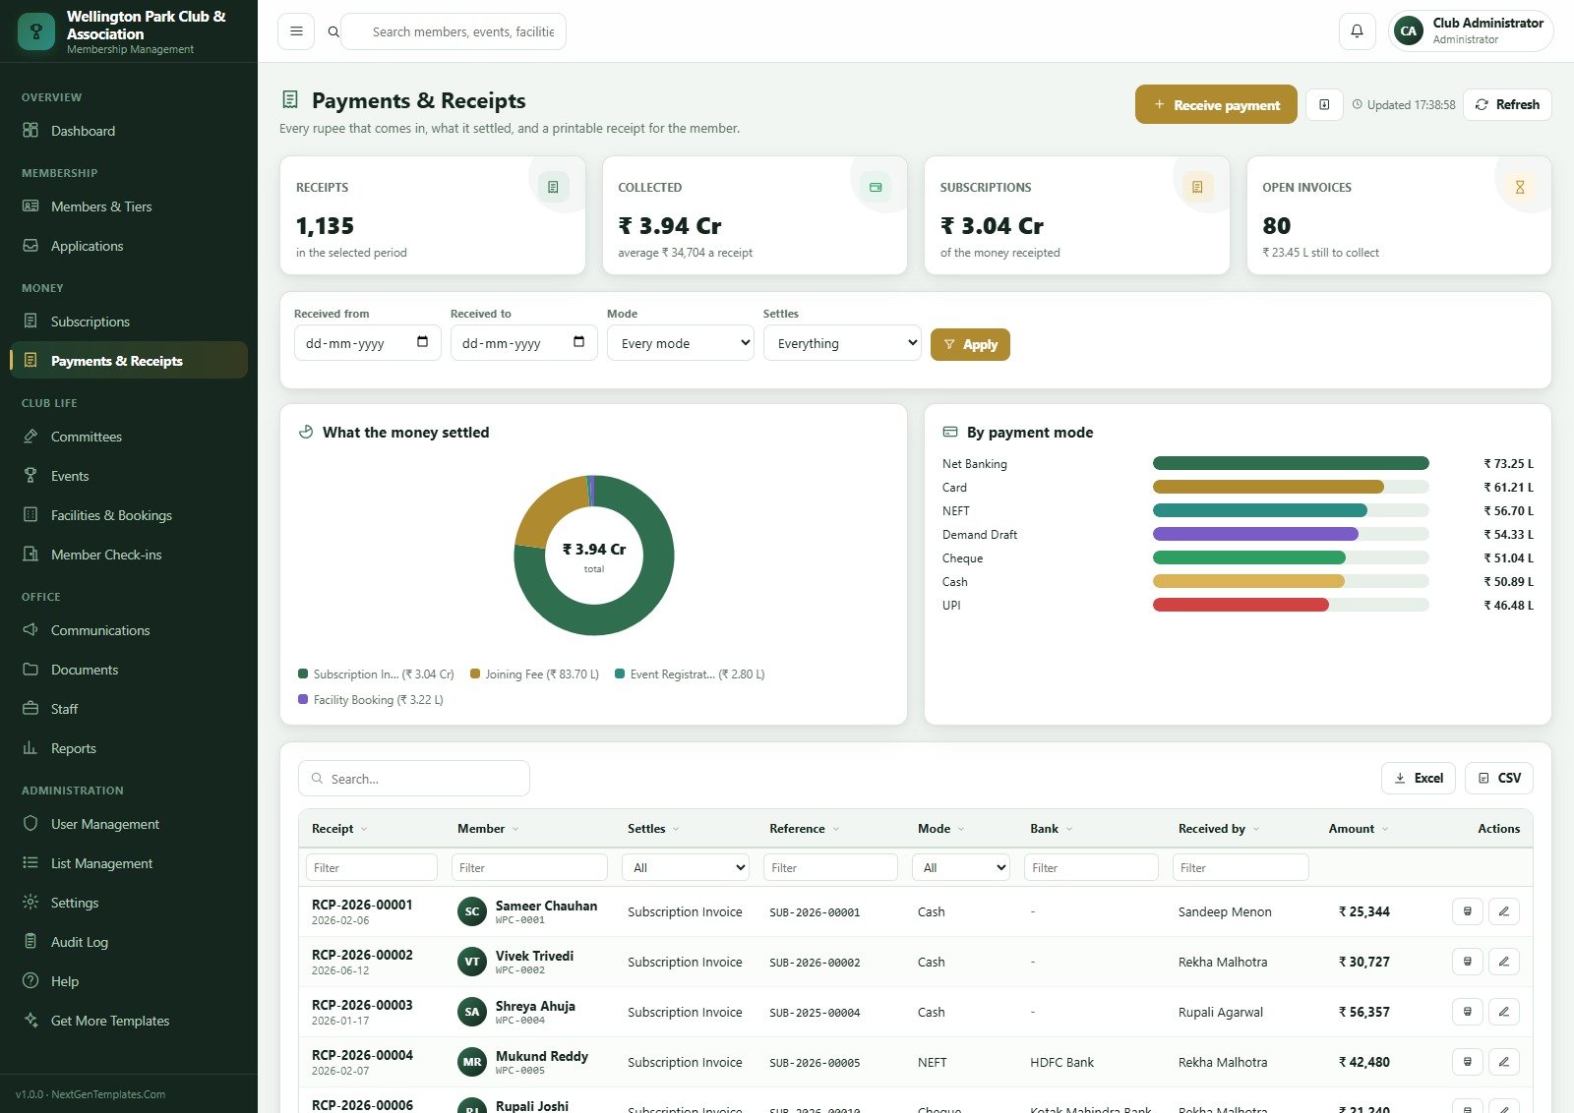
Task: Open Get More Templates link
Action: [x=129, y=1021]
